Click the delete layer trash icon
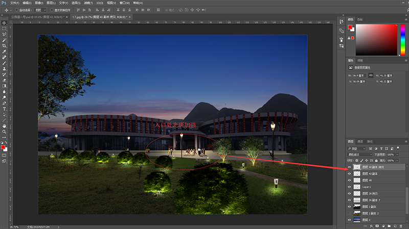This screenshot has width=409, height=229. click(x=401, y=225)
